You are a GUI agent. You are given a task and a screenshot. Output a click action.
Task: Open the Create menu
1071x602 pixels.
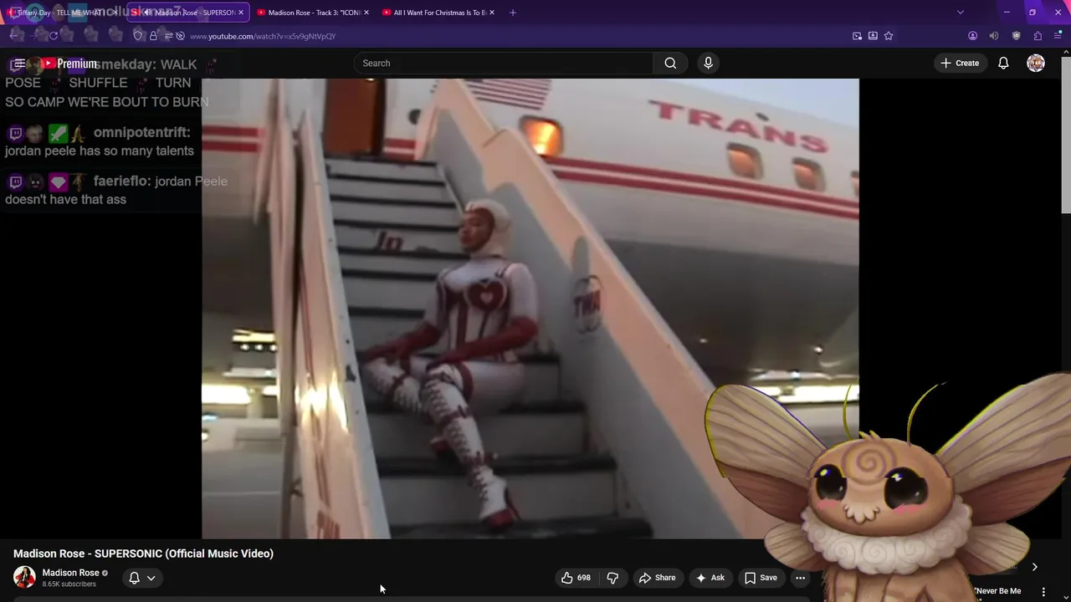(960, 63)
